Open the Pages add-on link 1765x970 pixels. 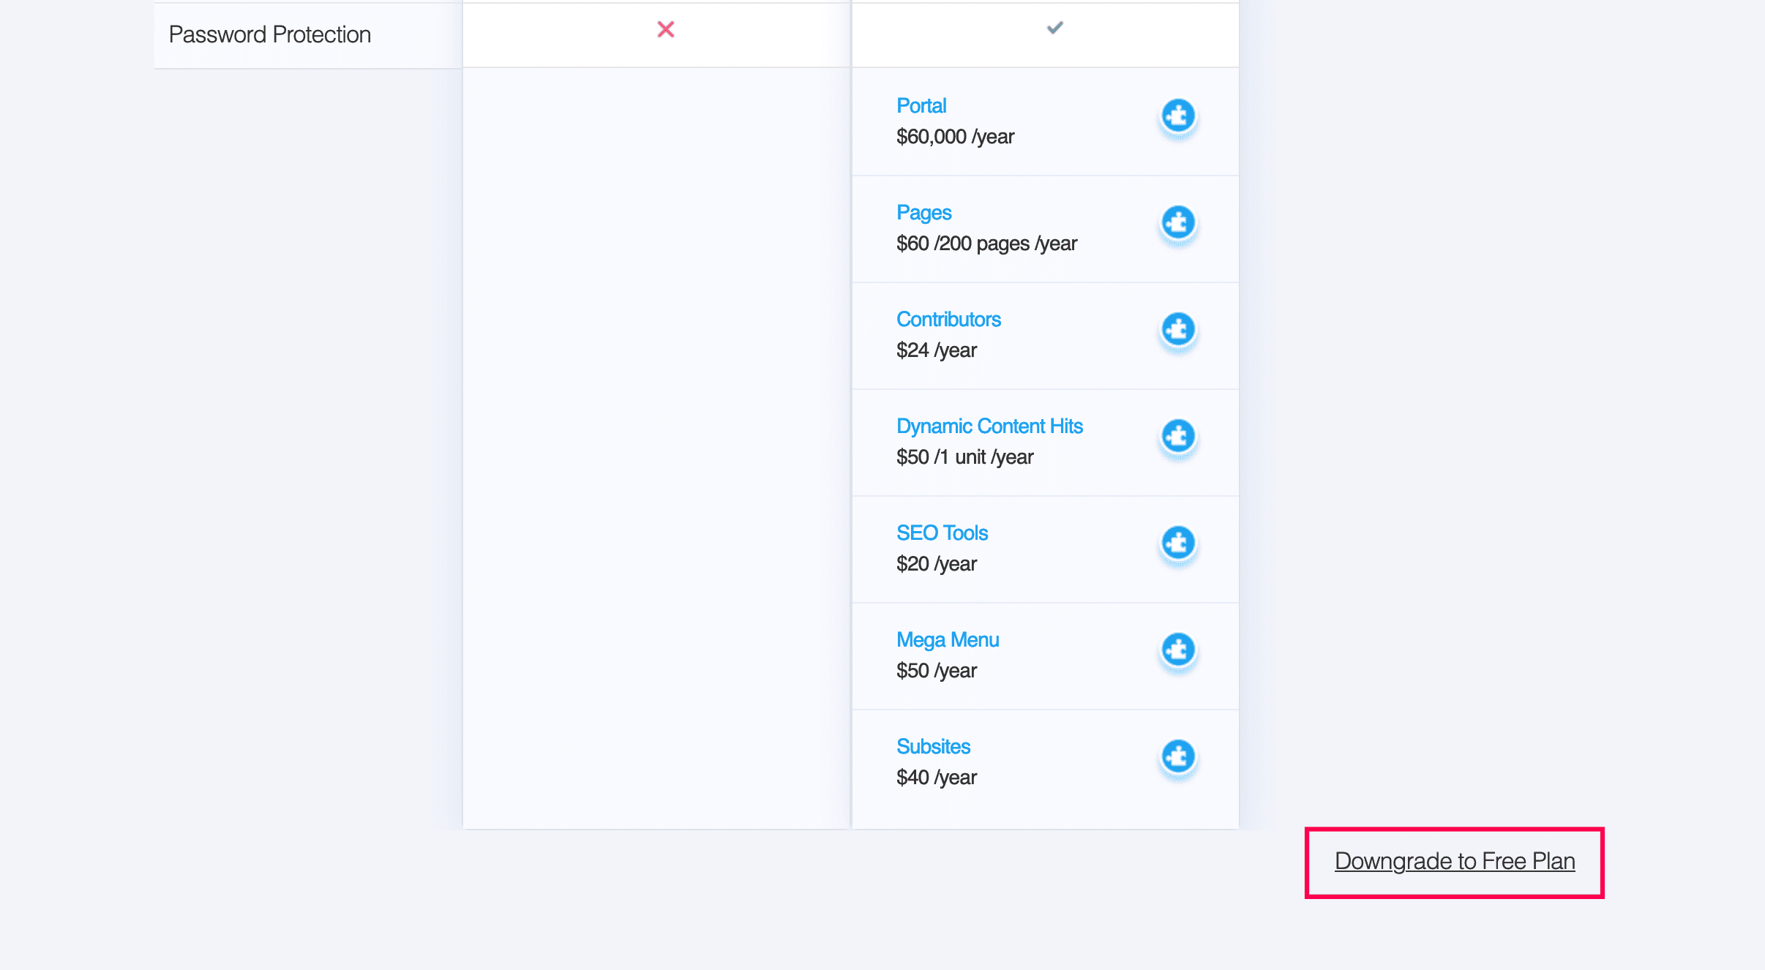tap(923, 213)
